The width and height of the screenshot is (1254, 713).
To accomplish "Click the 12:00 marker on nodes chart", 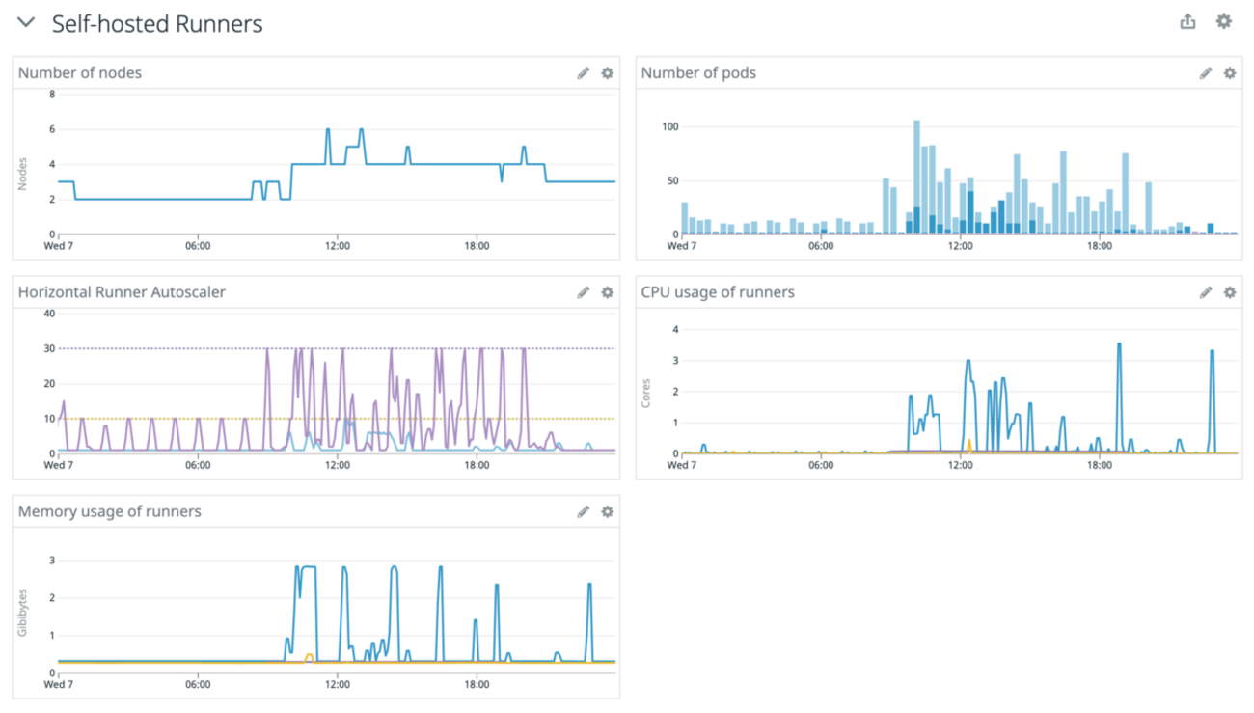I will tap(337, 246).
